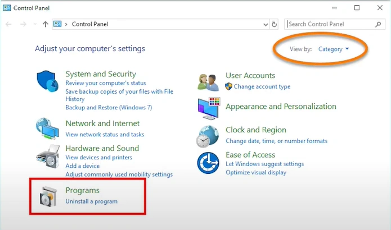Open View devices and printers
Image resolution: width=391 pixels, height=230 pixels.
tap(99, 158)
